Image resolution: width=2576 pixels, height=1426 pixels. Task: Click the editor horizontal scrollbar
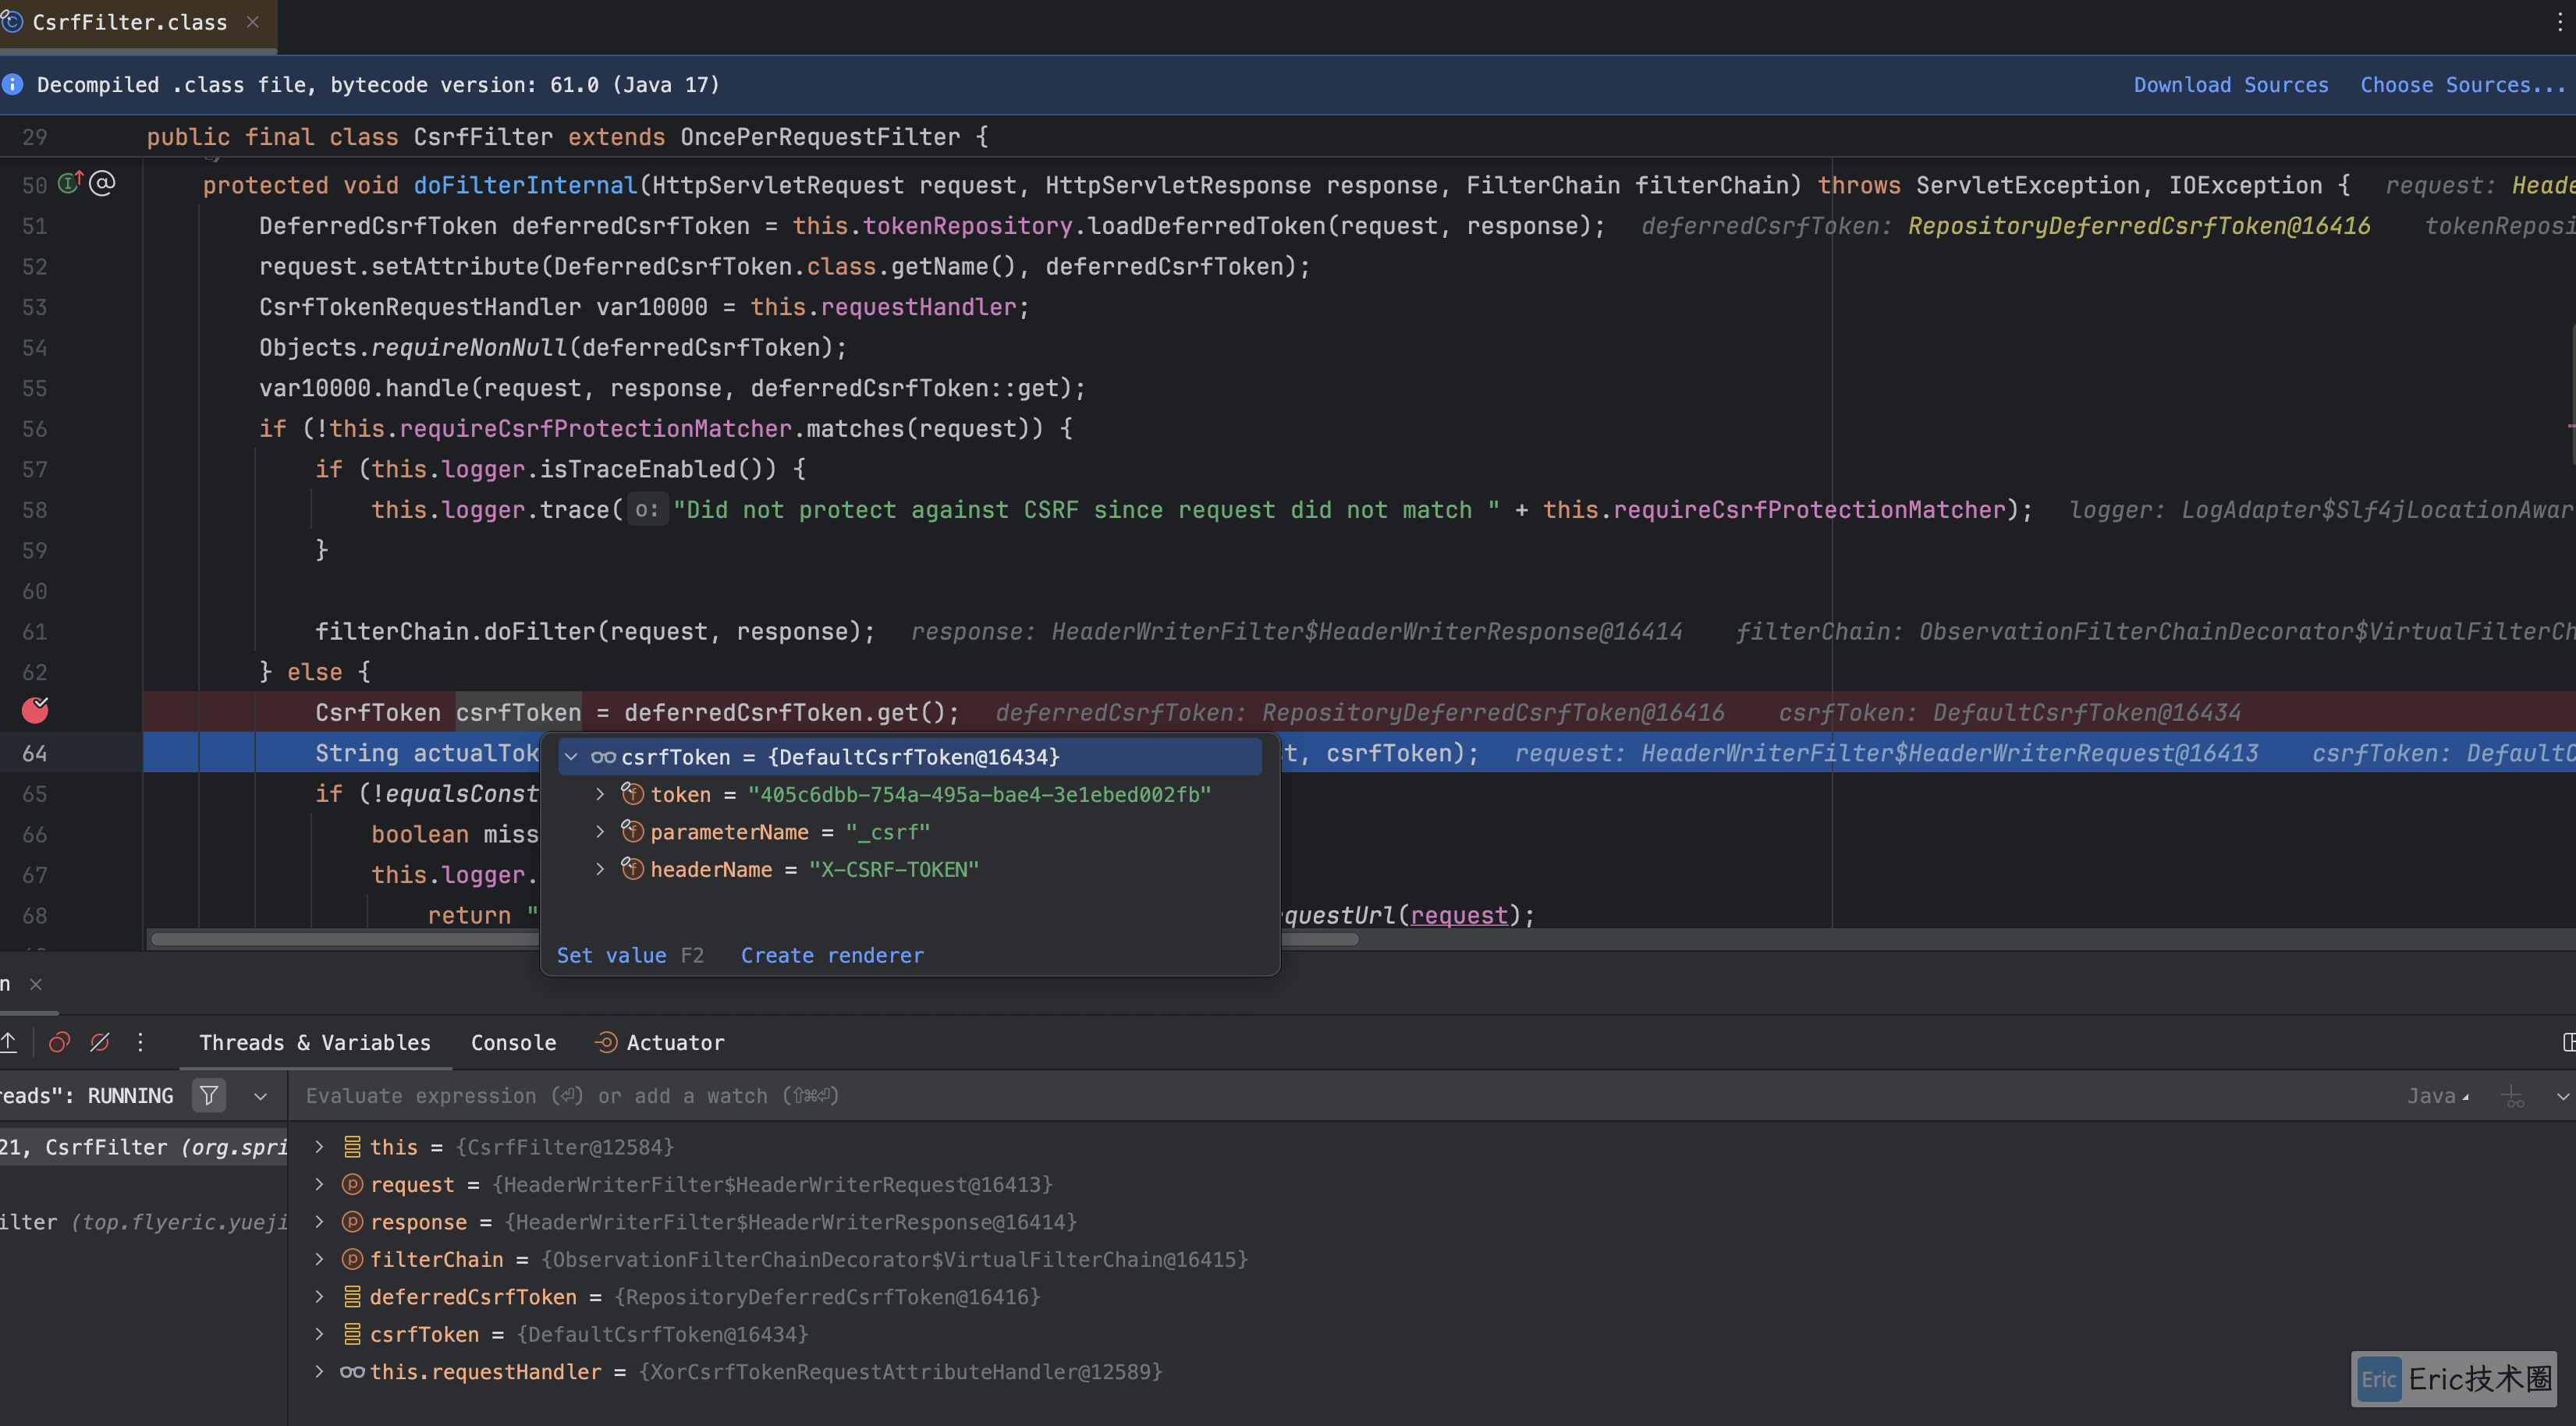click(755, 939)
